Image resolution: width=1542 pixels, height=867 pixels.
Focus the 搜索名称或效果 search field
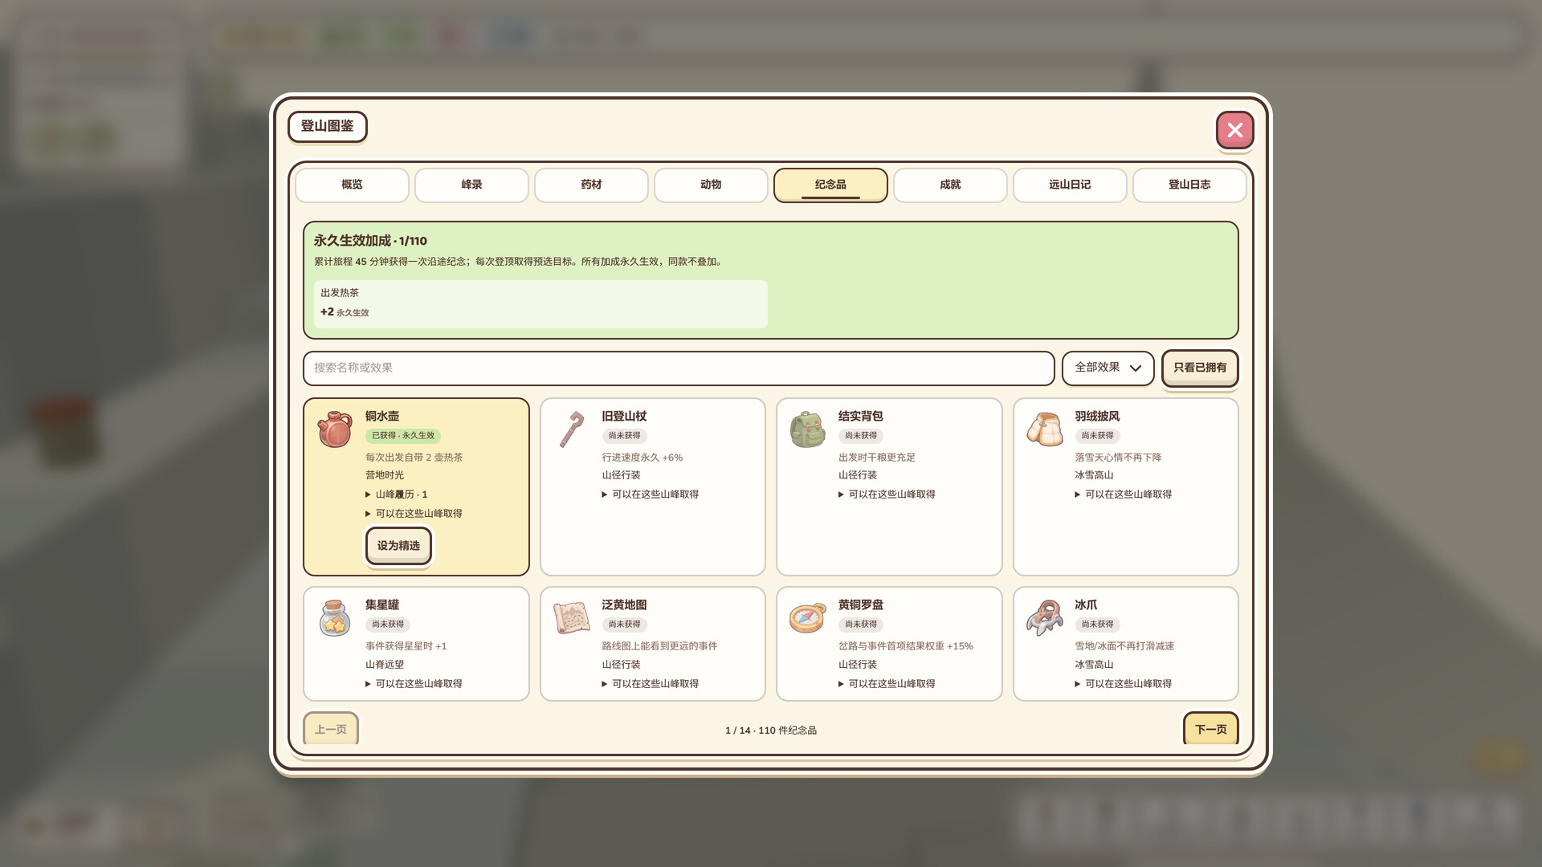pyautogui.click(x=679, y=368)
